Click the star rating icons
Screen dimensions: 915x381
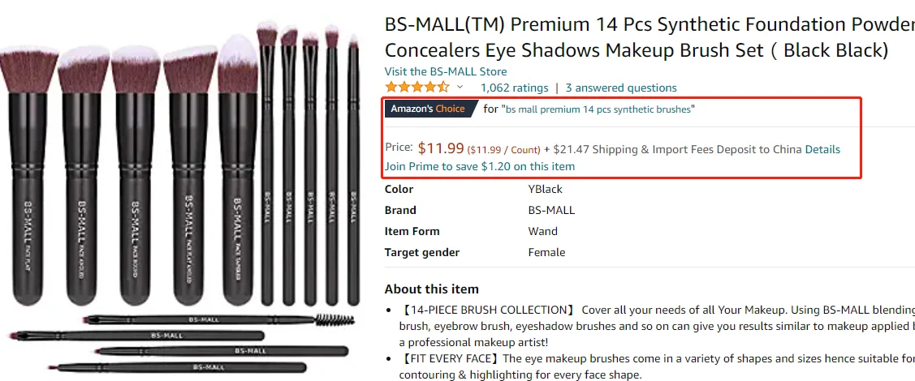pos(416,87)
